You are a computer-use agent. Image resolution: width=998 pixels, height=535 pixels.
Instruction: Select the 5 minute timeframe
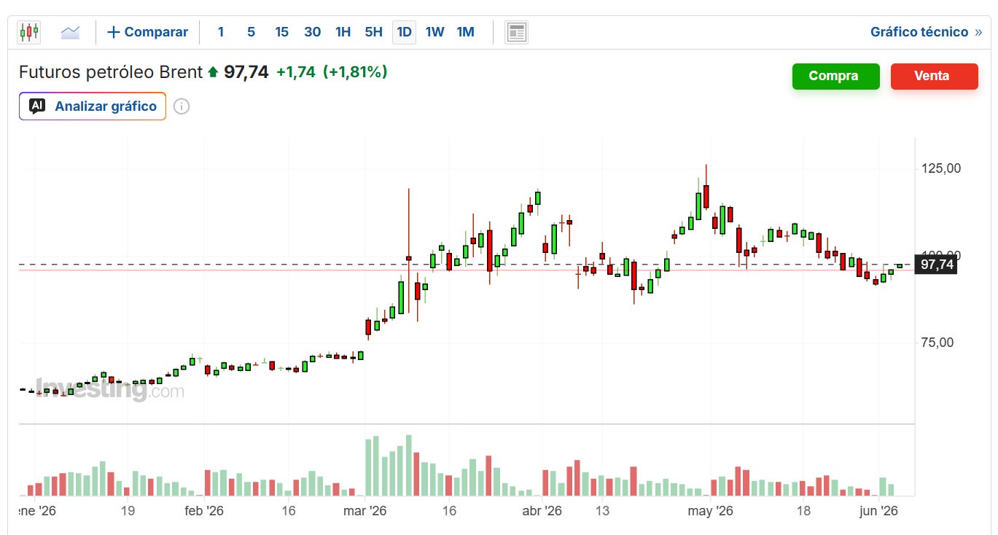(251, 32)
